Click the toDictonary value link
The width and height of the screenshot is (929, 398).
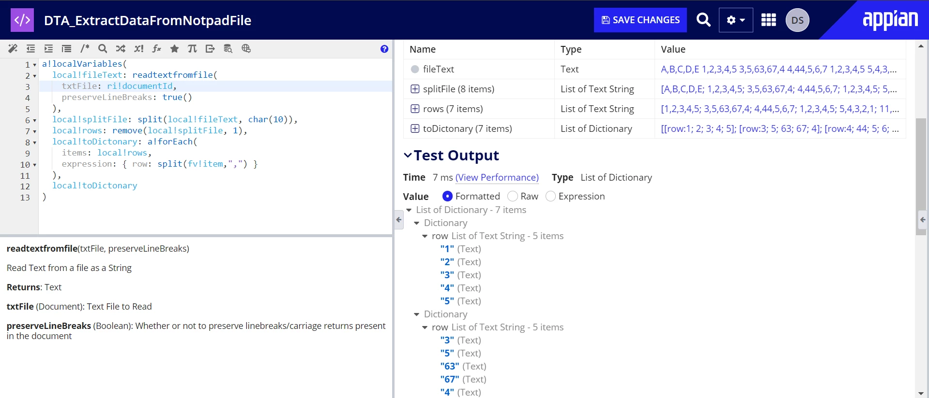780,128
